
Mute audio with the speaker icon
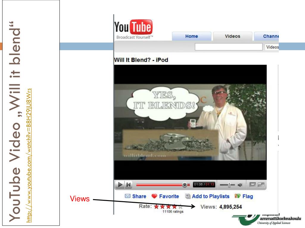[240, 185]
